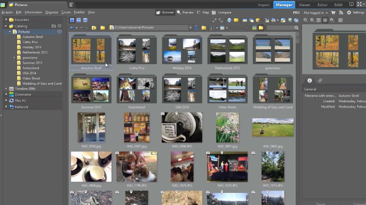366x205 pixels.
Task: Switch to the Editor tab
Action: pos(322,5)
